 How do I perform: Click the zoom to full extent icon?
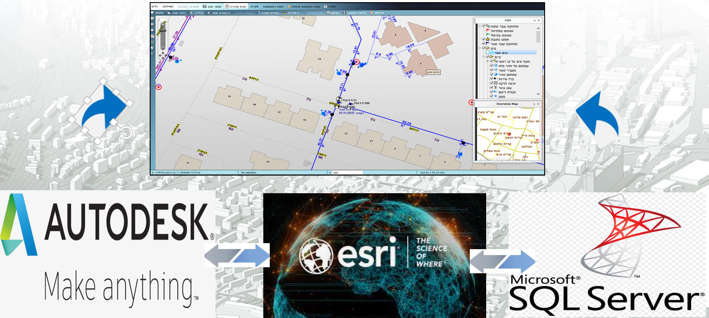[x=153, y=36]
